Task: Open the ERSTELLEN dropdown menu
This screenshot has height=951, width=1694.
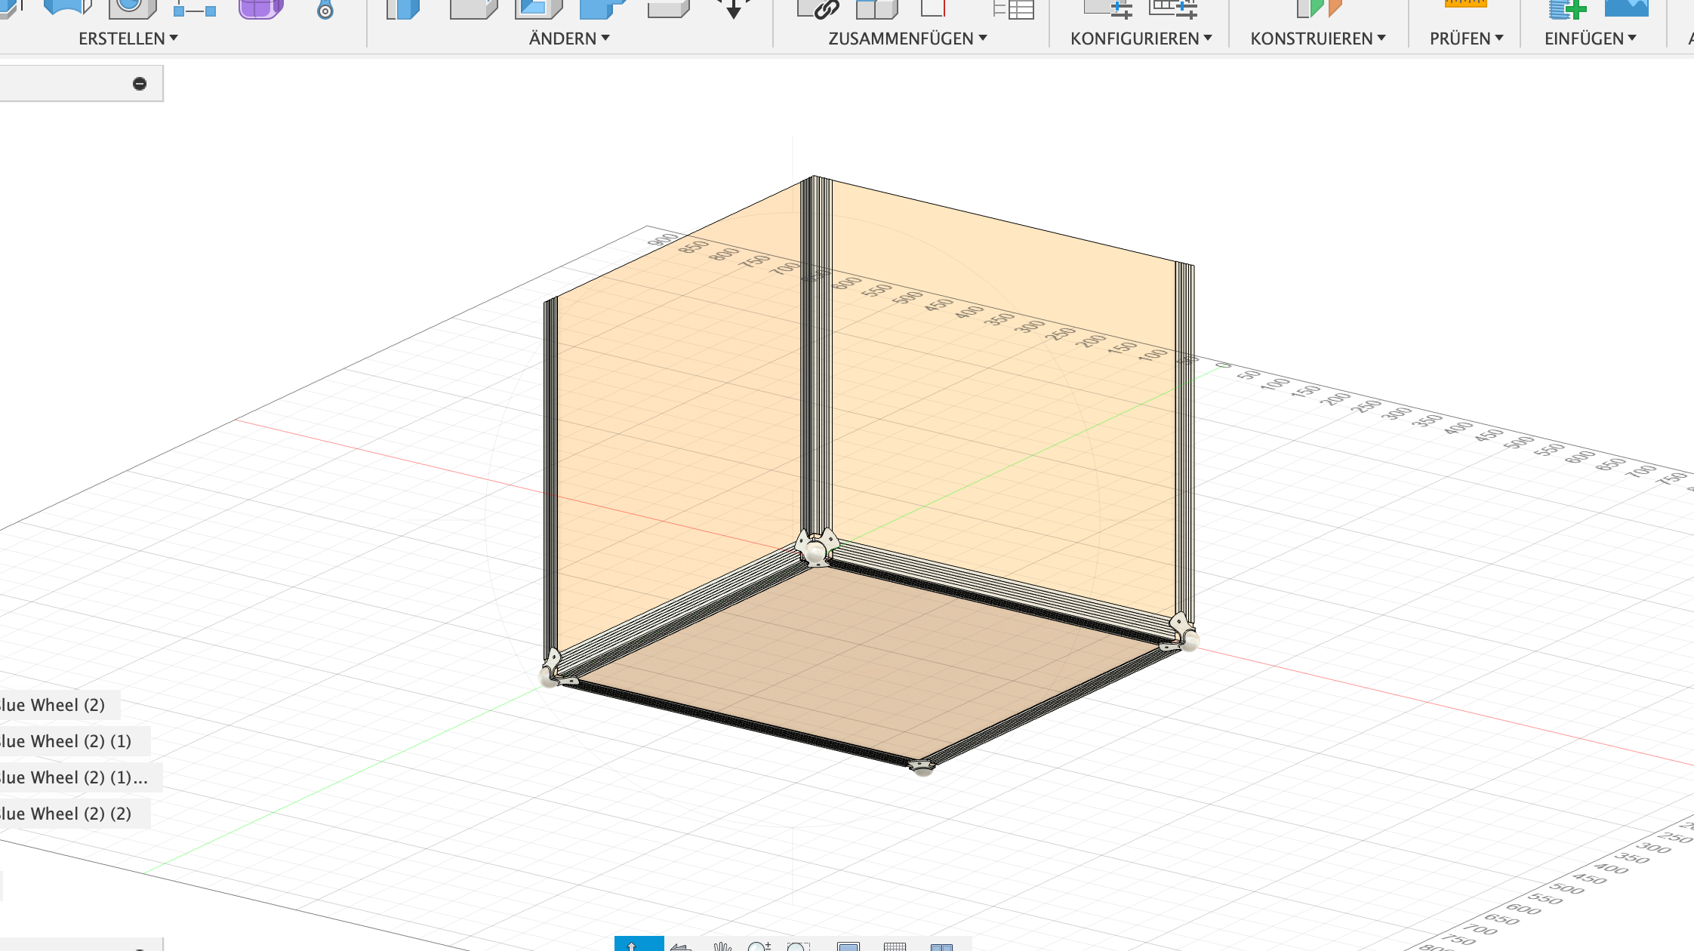Action: 128,38
